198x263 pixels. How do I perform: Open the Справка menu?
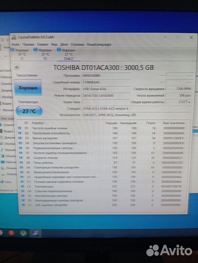click(77, 44)
